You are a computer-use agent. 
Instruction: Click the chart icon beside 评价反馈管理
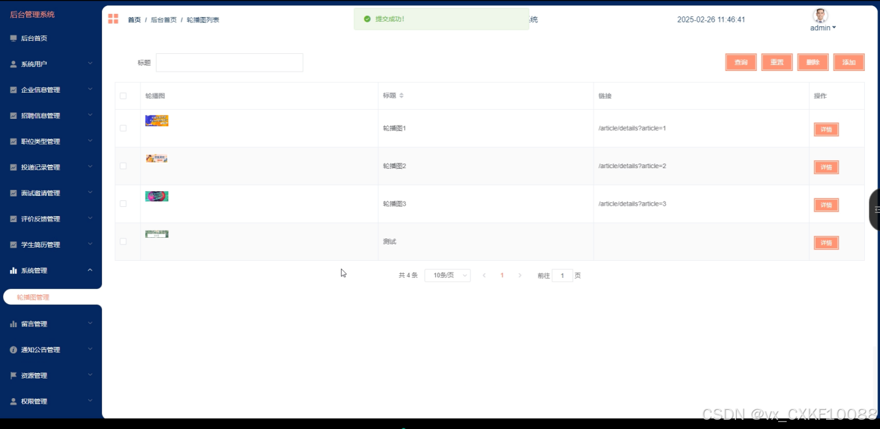13,219
